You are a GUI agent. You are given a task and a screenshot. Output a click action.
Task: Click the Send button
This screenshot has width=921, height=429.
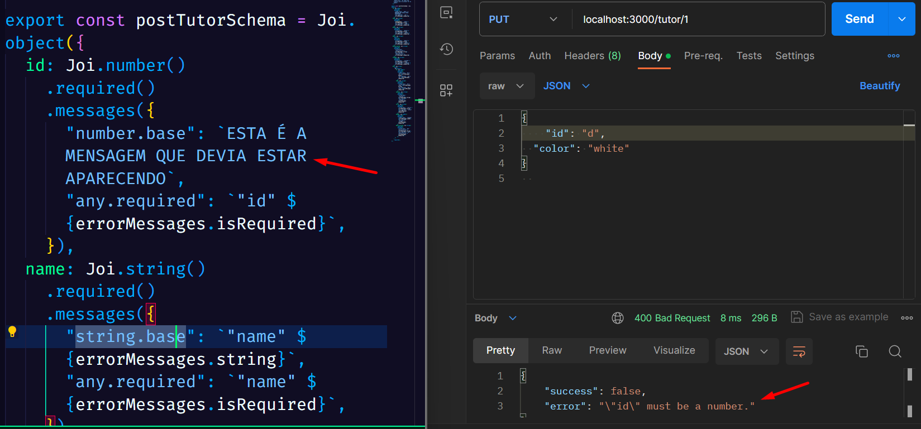[x=860, y=19]
